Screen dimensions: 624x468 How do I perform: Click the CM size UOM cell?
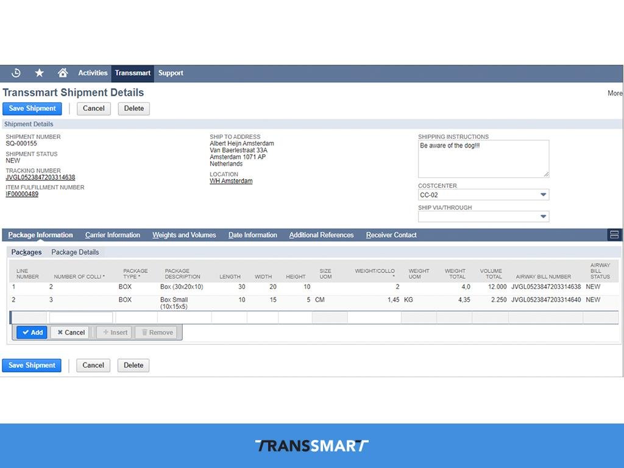tap(319, 300)
